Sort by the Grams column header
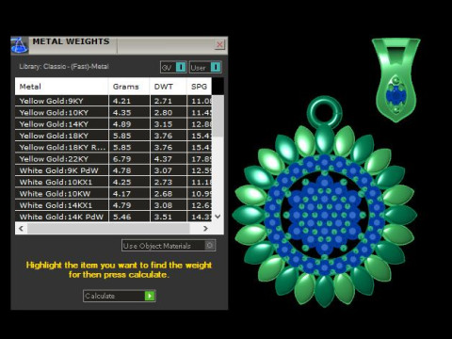Screen dimensions: 452x339 (129, 87)
